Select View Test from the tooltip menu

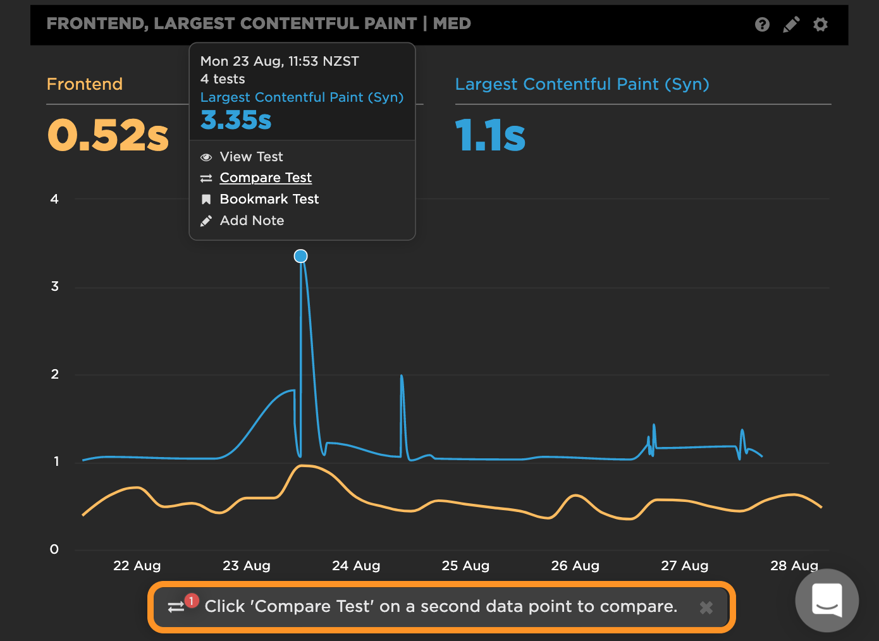(x=251, y=157)
